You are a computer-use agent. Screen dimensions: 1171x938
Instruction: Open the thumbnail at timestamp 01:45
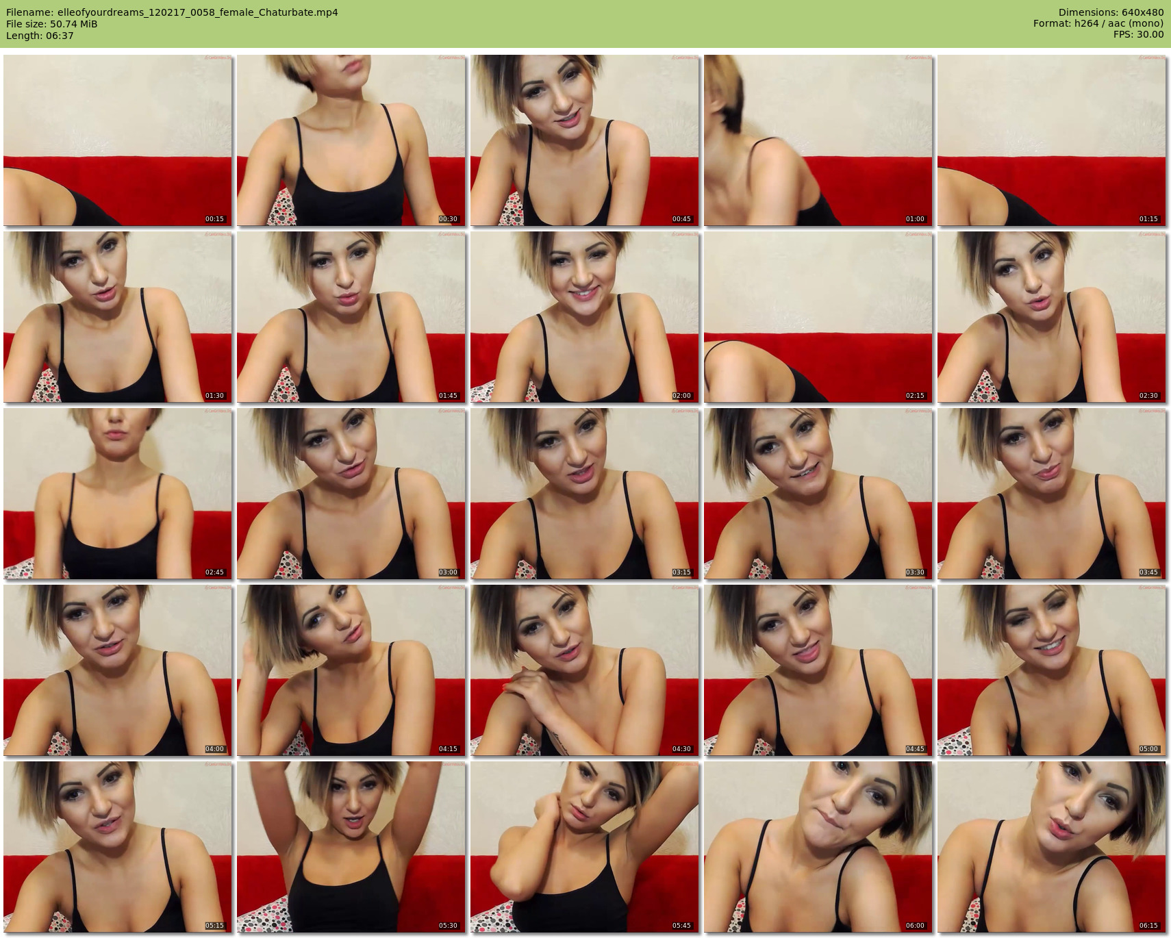point(351,317)
